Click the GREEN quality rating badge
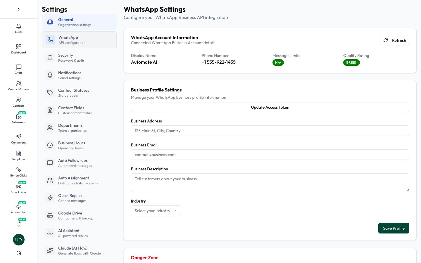The image size is (421, 263). 351,63
